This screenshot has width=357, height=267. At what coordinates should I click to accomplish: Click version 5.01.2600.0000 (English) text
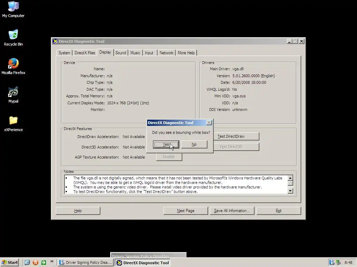tap(253, 76)
